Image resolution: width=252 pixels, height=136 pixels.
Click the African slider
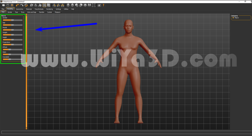[13, 50]
